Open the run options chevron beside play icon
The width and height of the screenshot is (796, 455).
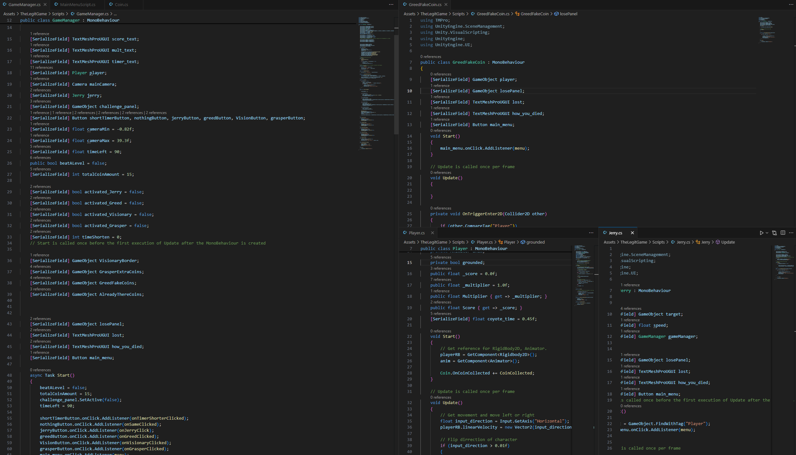point(767,233)
